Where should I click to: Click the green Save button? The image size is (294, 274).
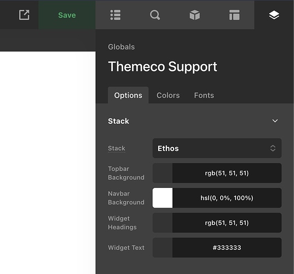point(67,15)
